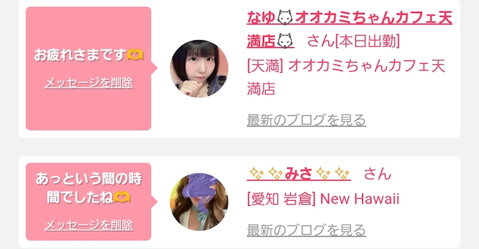This screenshot has height=249, width=479.
Task: Open the なゆ オオカミちゃんカフェ天満店 name link
Action: coord(350,29)
